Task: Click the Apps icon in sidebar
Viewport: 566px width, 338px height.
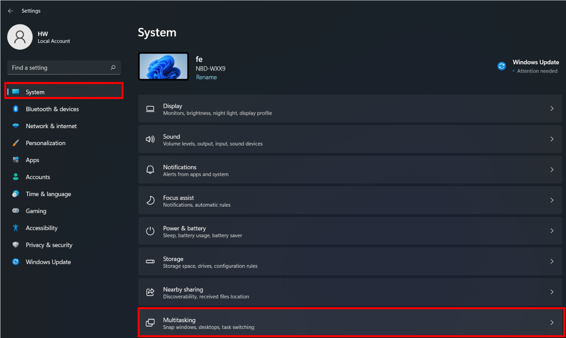Action: 16,160
